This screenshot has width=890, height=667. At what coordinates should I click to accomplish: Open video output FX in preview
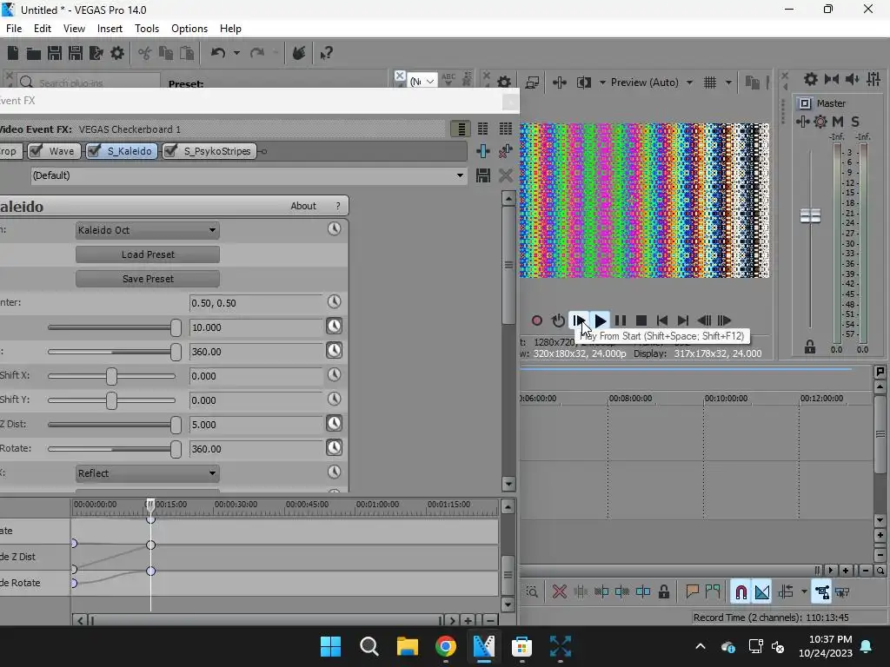click(x=559, y=83)
